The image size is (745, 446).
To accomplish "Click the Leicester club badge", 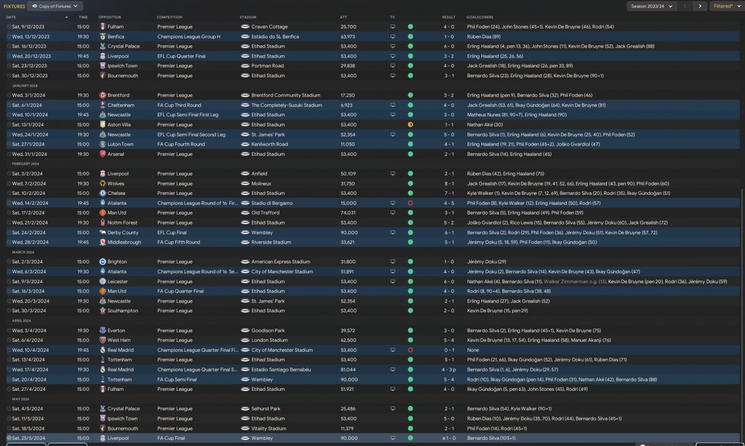I will pos(103,281).
